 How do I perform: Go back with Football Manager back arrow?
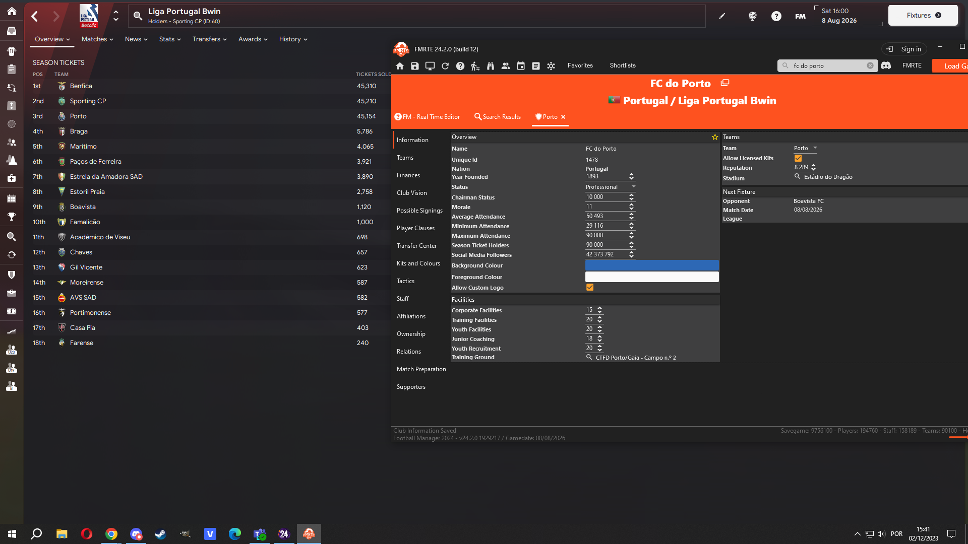click(x=35, y=17)
